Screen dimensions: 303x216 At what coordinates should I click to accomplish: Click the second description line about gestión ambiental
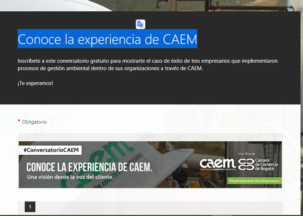(110, 68)
